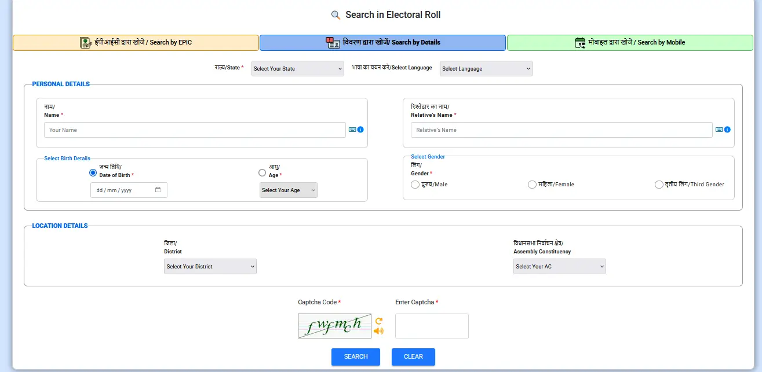Viewport: 762px width, 372px height.
Task: Click the CLEAR button
Action: (x=413, y=357)
